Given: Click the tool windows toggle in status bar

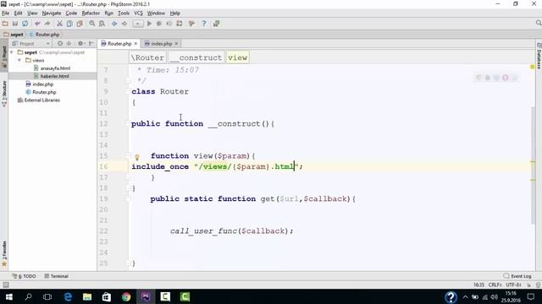Looking at the screenshot, I should coord(6,285).
